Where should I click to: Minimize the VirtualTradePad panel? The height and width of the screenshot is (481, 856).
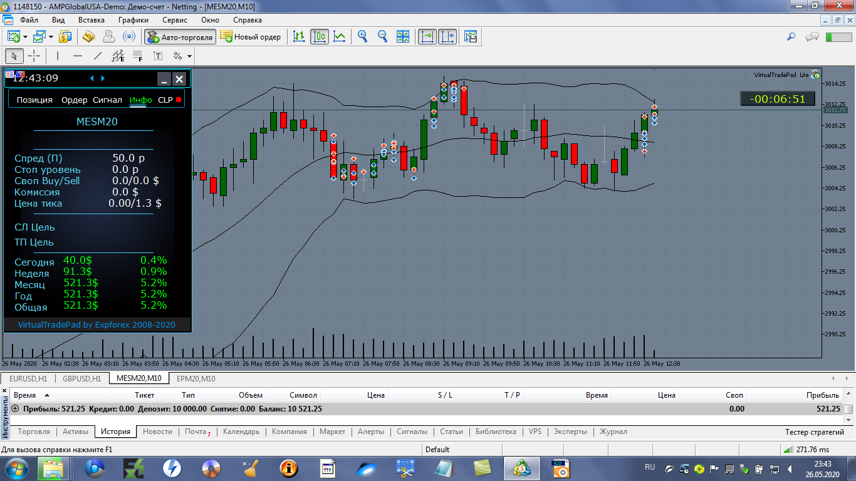point(164,79)
